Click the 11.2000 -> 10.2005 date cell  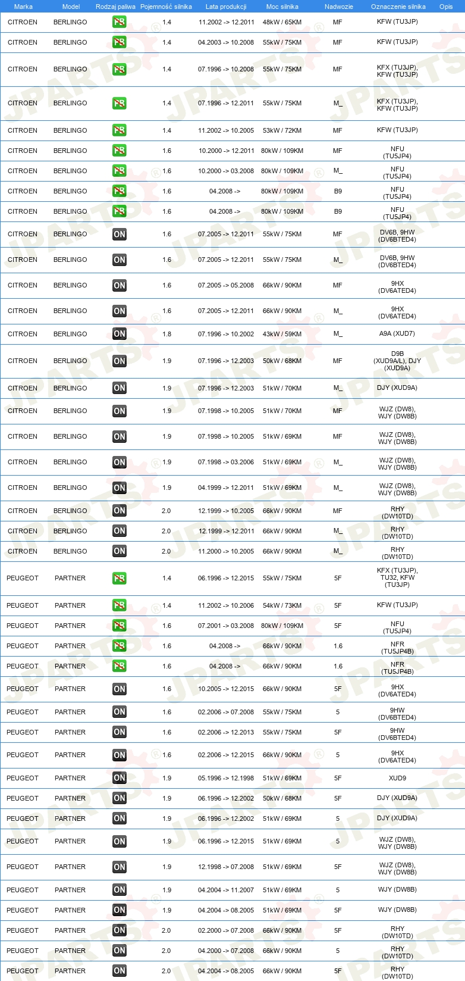tap(226, 551)
